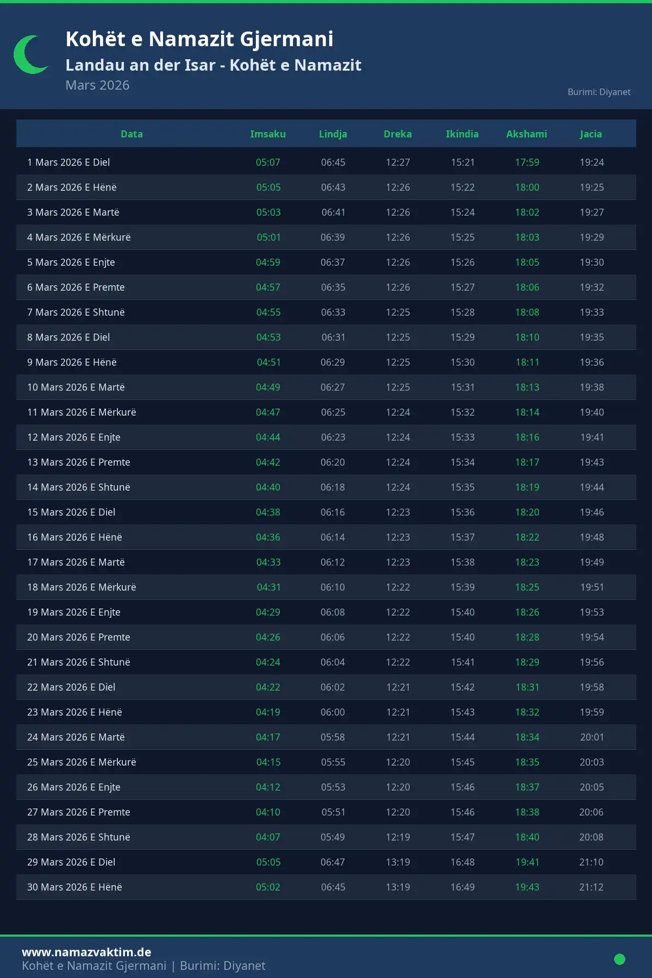652x978 pixels.
Task: Select the Imsaku column header
Action: pos(268,134)
